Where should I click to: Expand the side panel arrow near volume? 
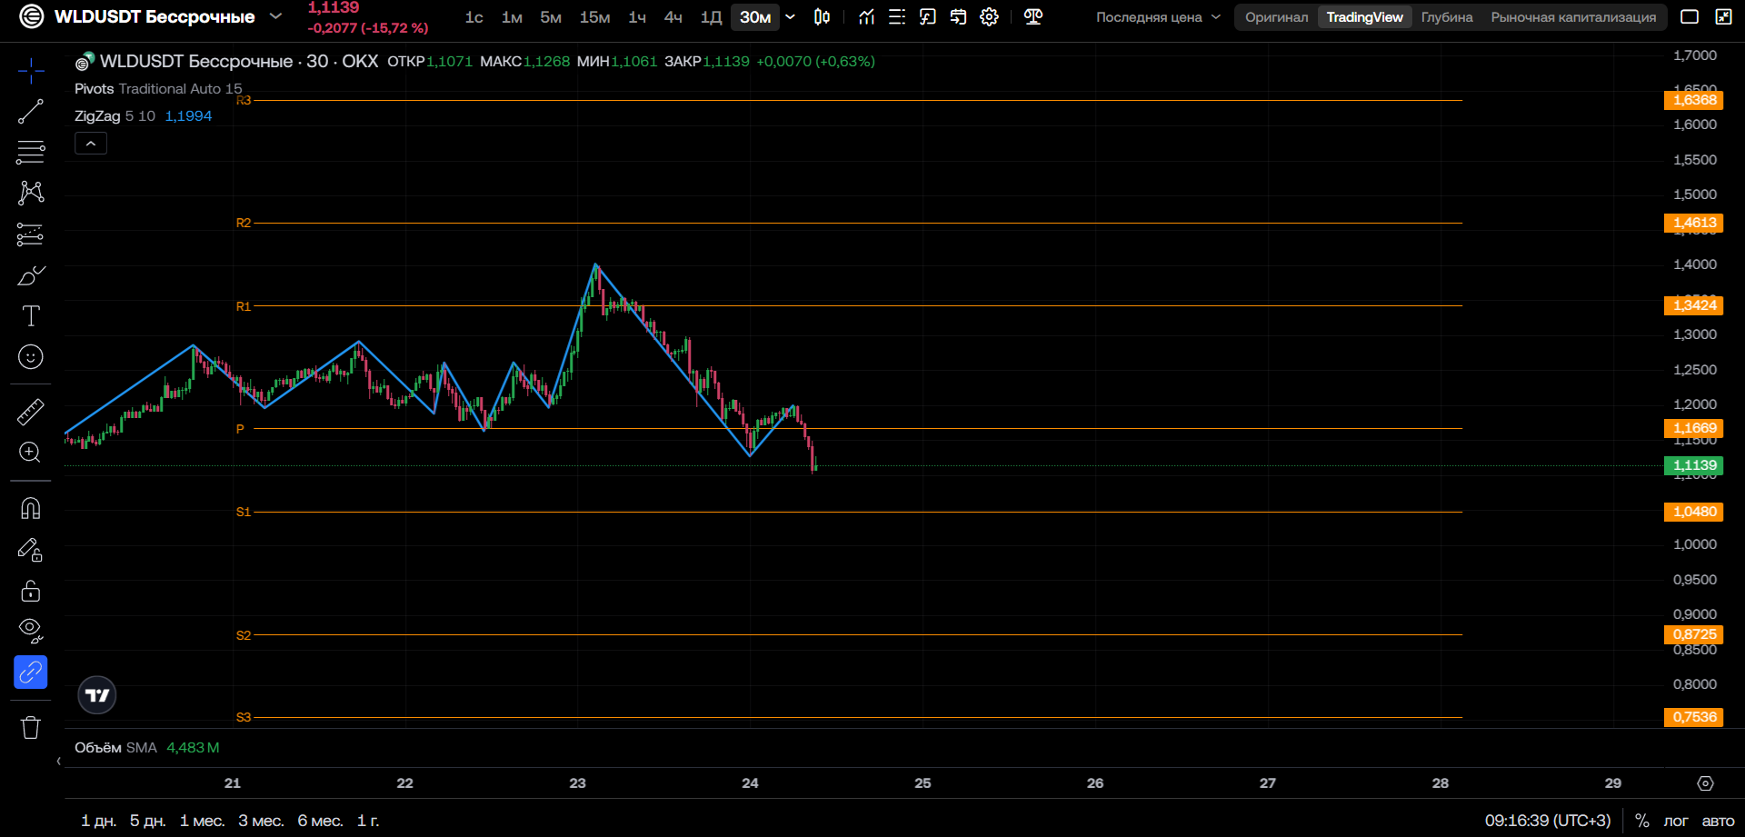point(58,762)
